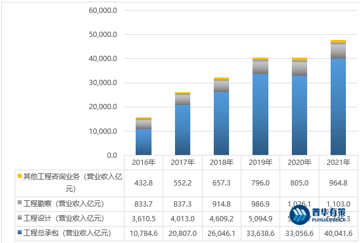Select the blue segment of the 2018年 bar
This screenshot has width=360, height=243.
pos(221,123)
